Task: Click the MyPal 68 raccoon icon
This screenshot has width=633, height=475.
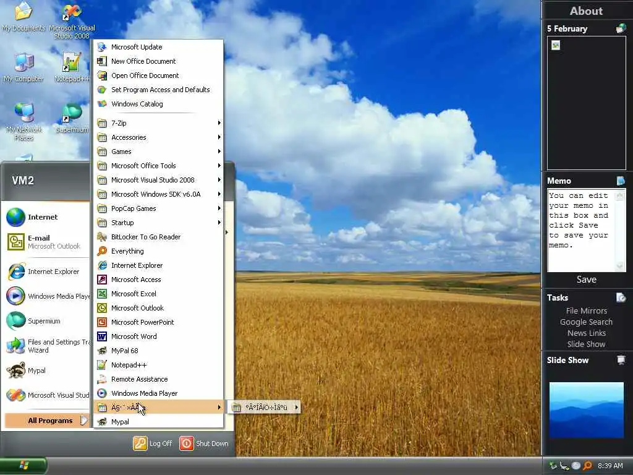Action: tap(102, 351)
